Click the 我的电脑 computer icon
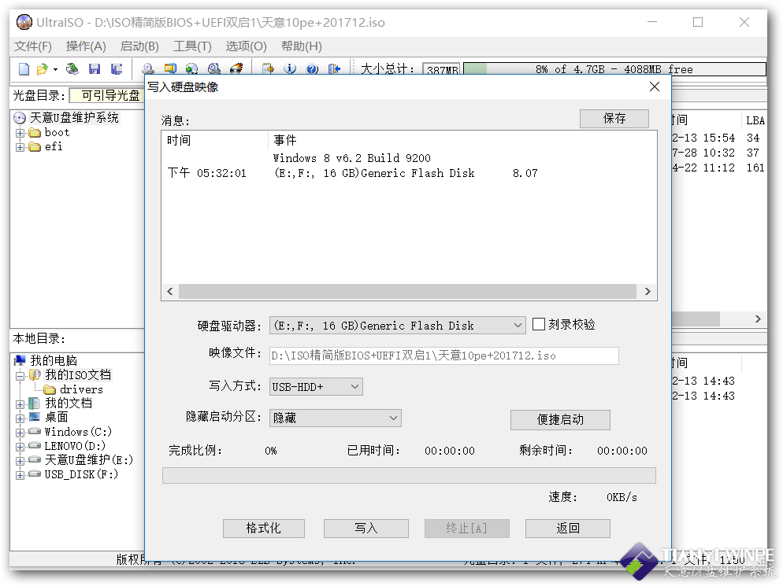This screenshot has width=783, height=586. tap(20, 360)
